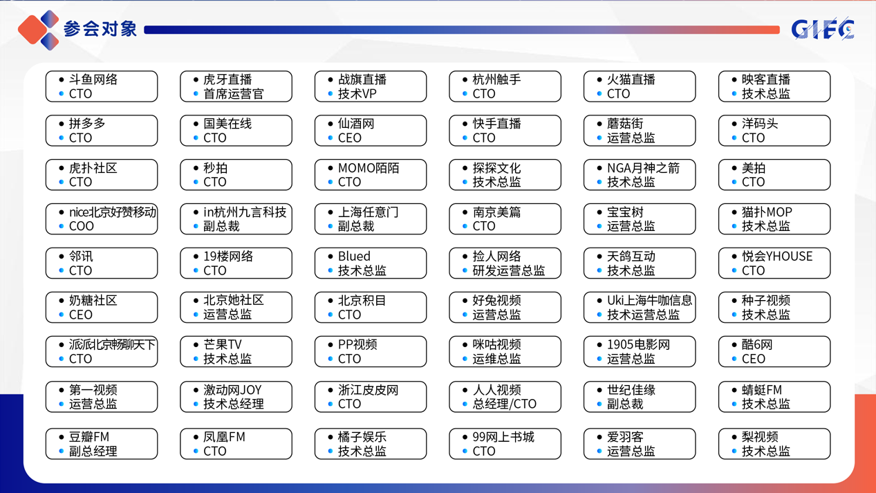Image resolution: width=876 pixels, height=493 pixels.
Task: Click the 国美在线 card
Action: [x=236, y=131]
